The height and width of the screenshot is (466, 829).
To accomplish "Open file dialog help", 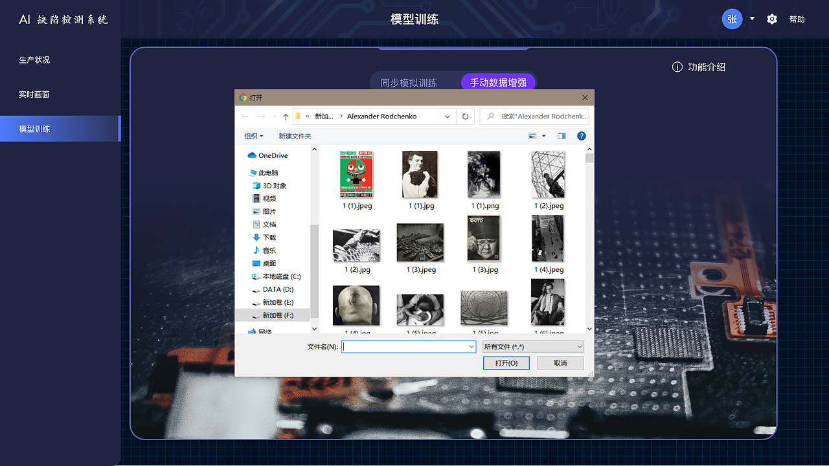I will [581, 136].
